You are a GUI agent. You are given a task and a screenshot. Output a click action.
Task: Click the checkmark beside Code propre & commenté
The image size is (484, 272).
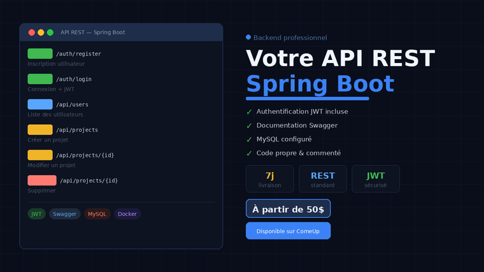coord(249,154)
